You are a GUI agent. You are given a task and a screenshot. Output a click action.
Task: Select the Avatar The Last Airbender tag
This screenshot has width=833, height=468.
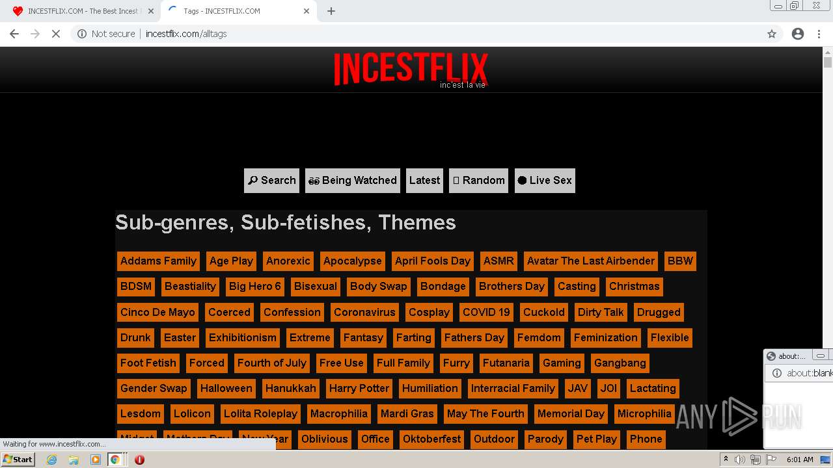[x=591, y=261]
